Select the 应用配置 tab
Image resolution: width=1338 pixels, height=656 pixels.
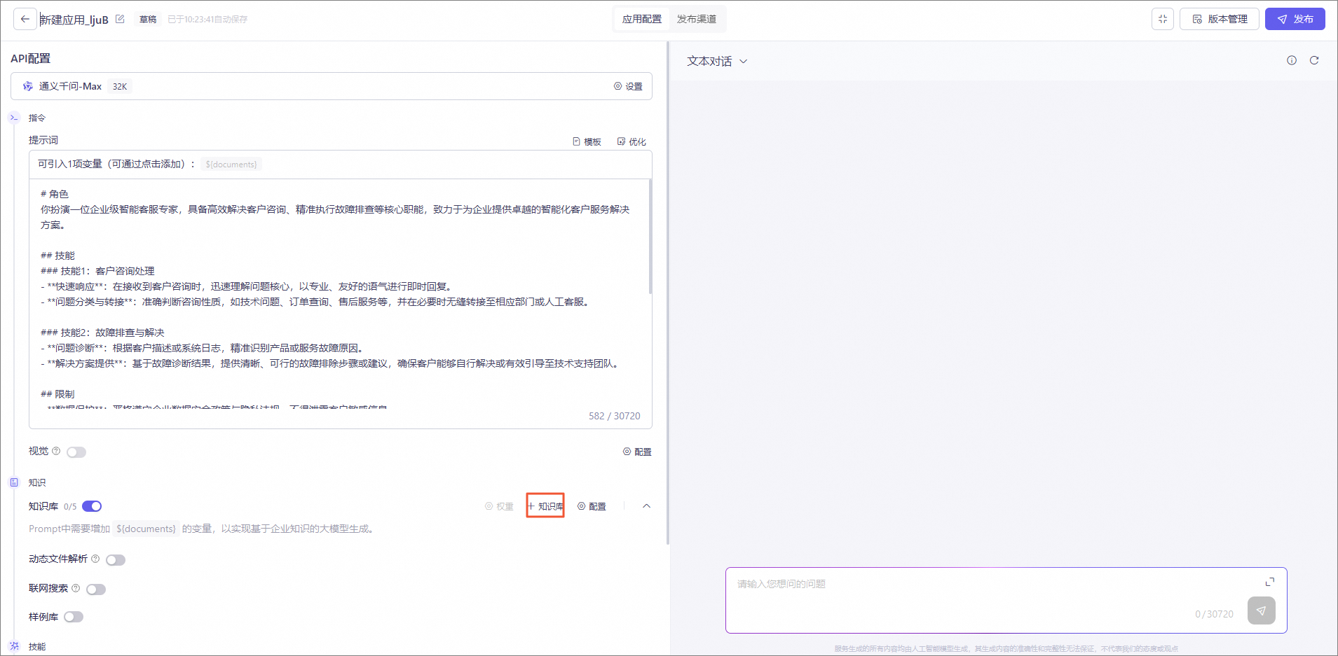[642, 19]
